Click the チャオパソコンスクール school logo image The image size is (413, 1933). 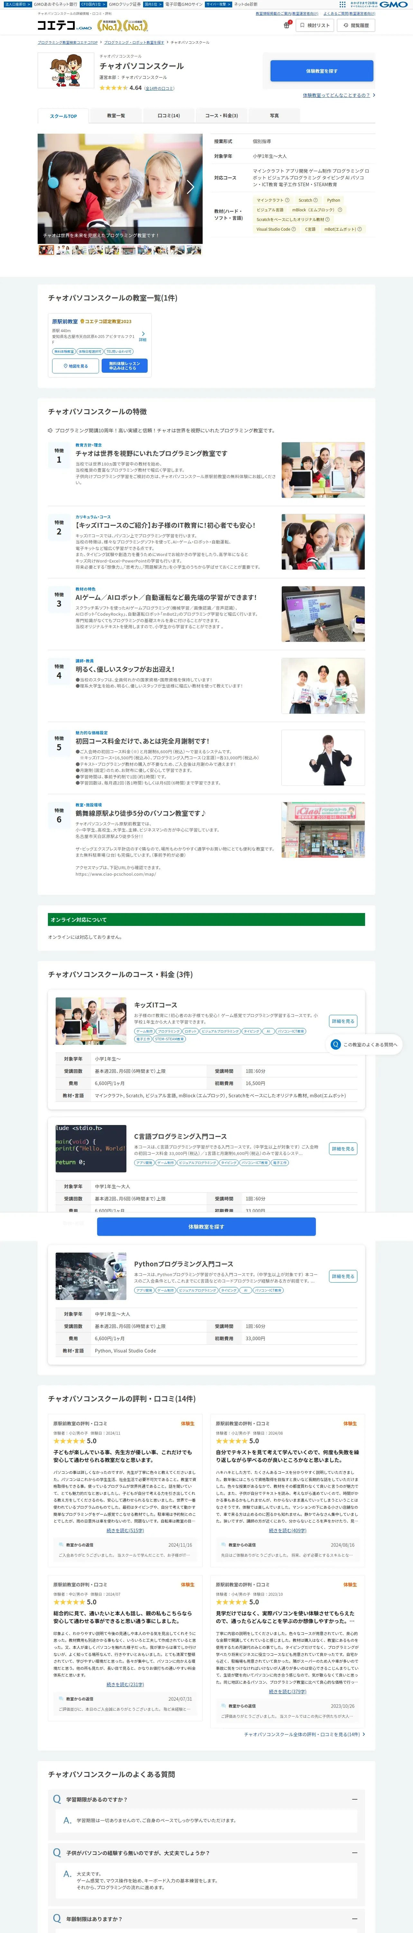click(x=66, y=71)
